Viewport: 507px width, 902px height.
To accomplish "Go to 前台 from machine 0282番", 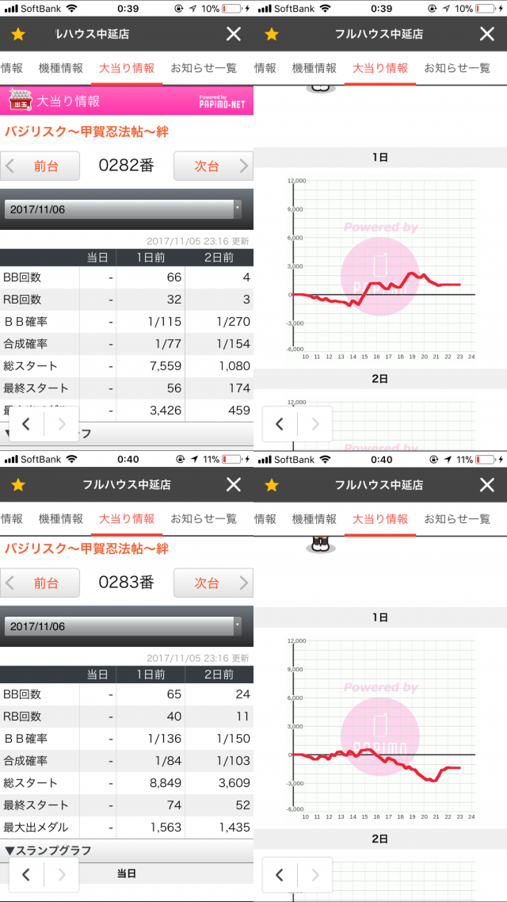I will pos(41,166).
